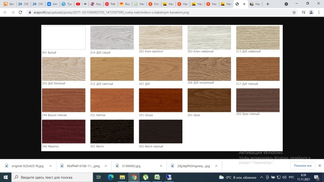
Task: Select the 346 Махагон color swatch
Action: coord(64,131)
